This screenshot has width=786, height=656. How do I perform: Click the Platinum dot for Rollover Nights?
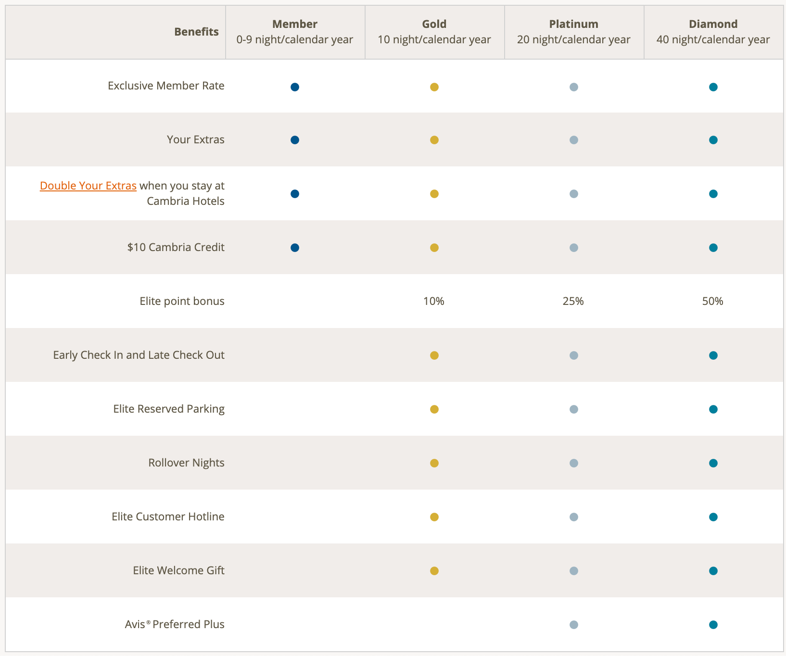[573, 463]
